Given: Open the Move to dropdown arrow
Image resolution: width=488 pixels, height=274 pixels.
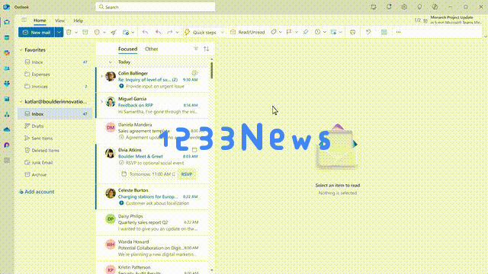Looking at the screenshot, I should [133, 32].
